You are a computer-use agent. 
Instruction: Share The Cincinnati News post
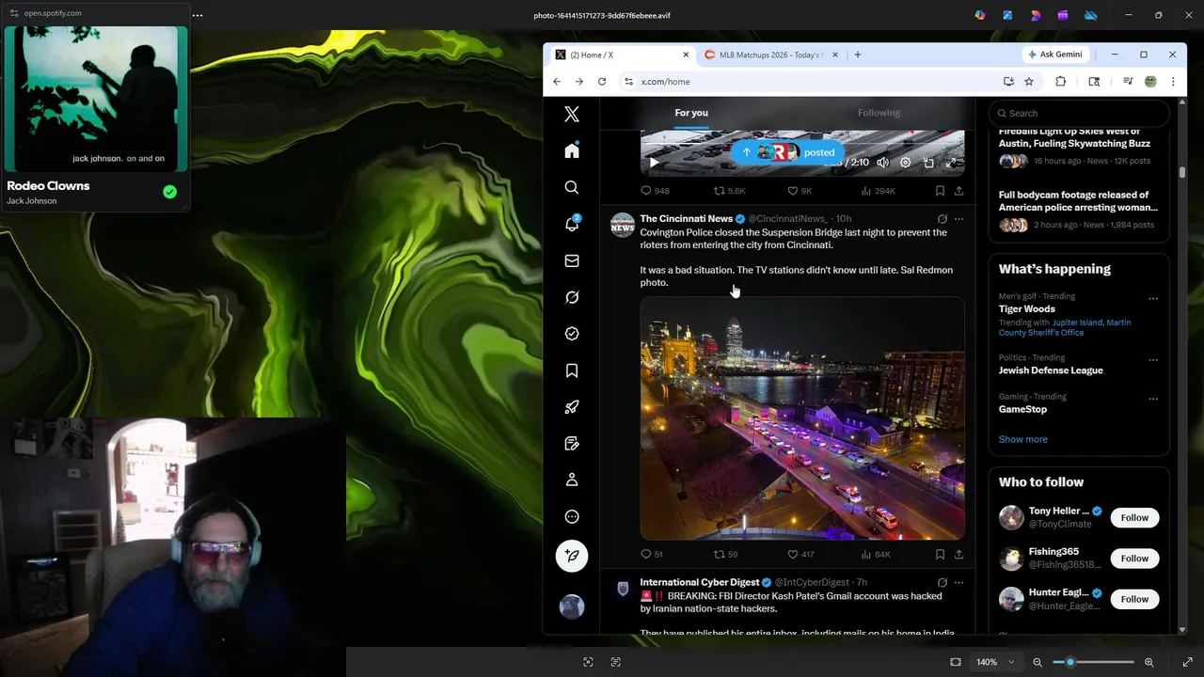pyautogui.click(x=958, y=555)
